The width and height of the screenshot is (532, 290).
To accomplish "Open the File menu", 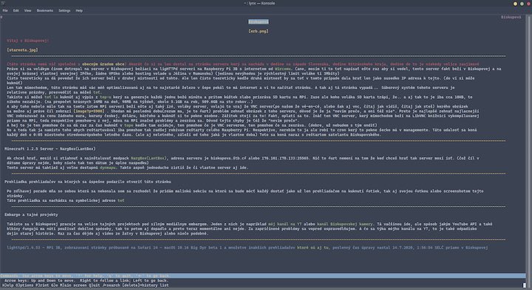I will pos(5,10).
